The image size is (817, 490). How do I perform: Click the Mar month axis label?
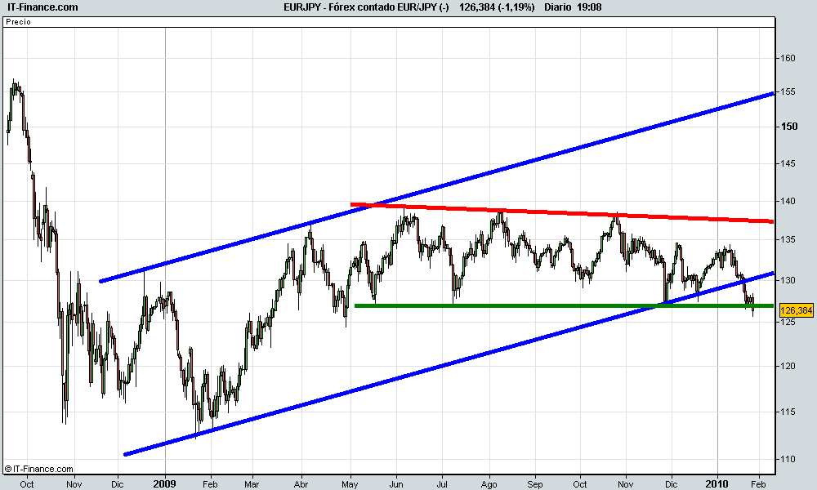coord(252,484)
